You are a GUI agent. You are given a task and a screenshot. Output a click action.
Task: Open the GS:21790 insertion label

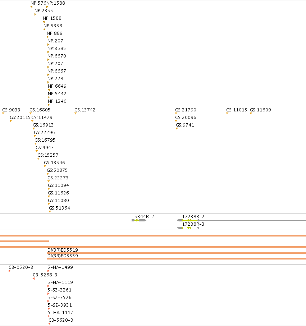coord(186,110)
